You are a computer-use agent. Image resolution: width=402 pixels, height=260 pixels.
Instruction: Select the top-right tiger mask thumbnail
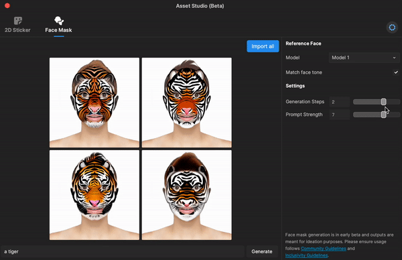click(187, 103)
